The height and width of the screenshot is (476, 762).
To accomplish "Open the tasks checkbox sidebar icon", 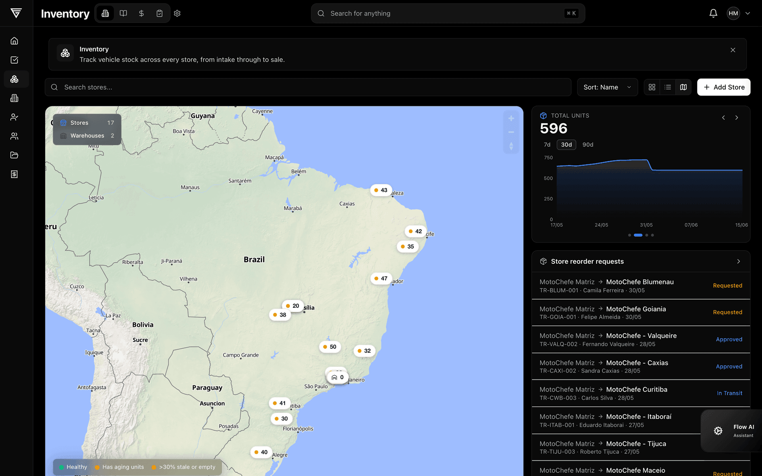I will click(x=14, y=60).
